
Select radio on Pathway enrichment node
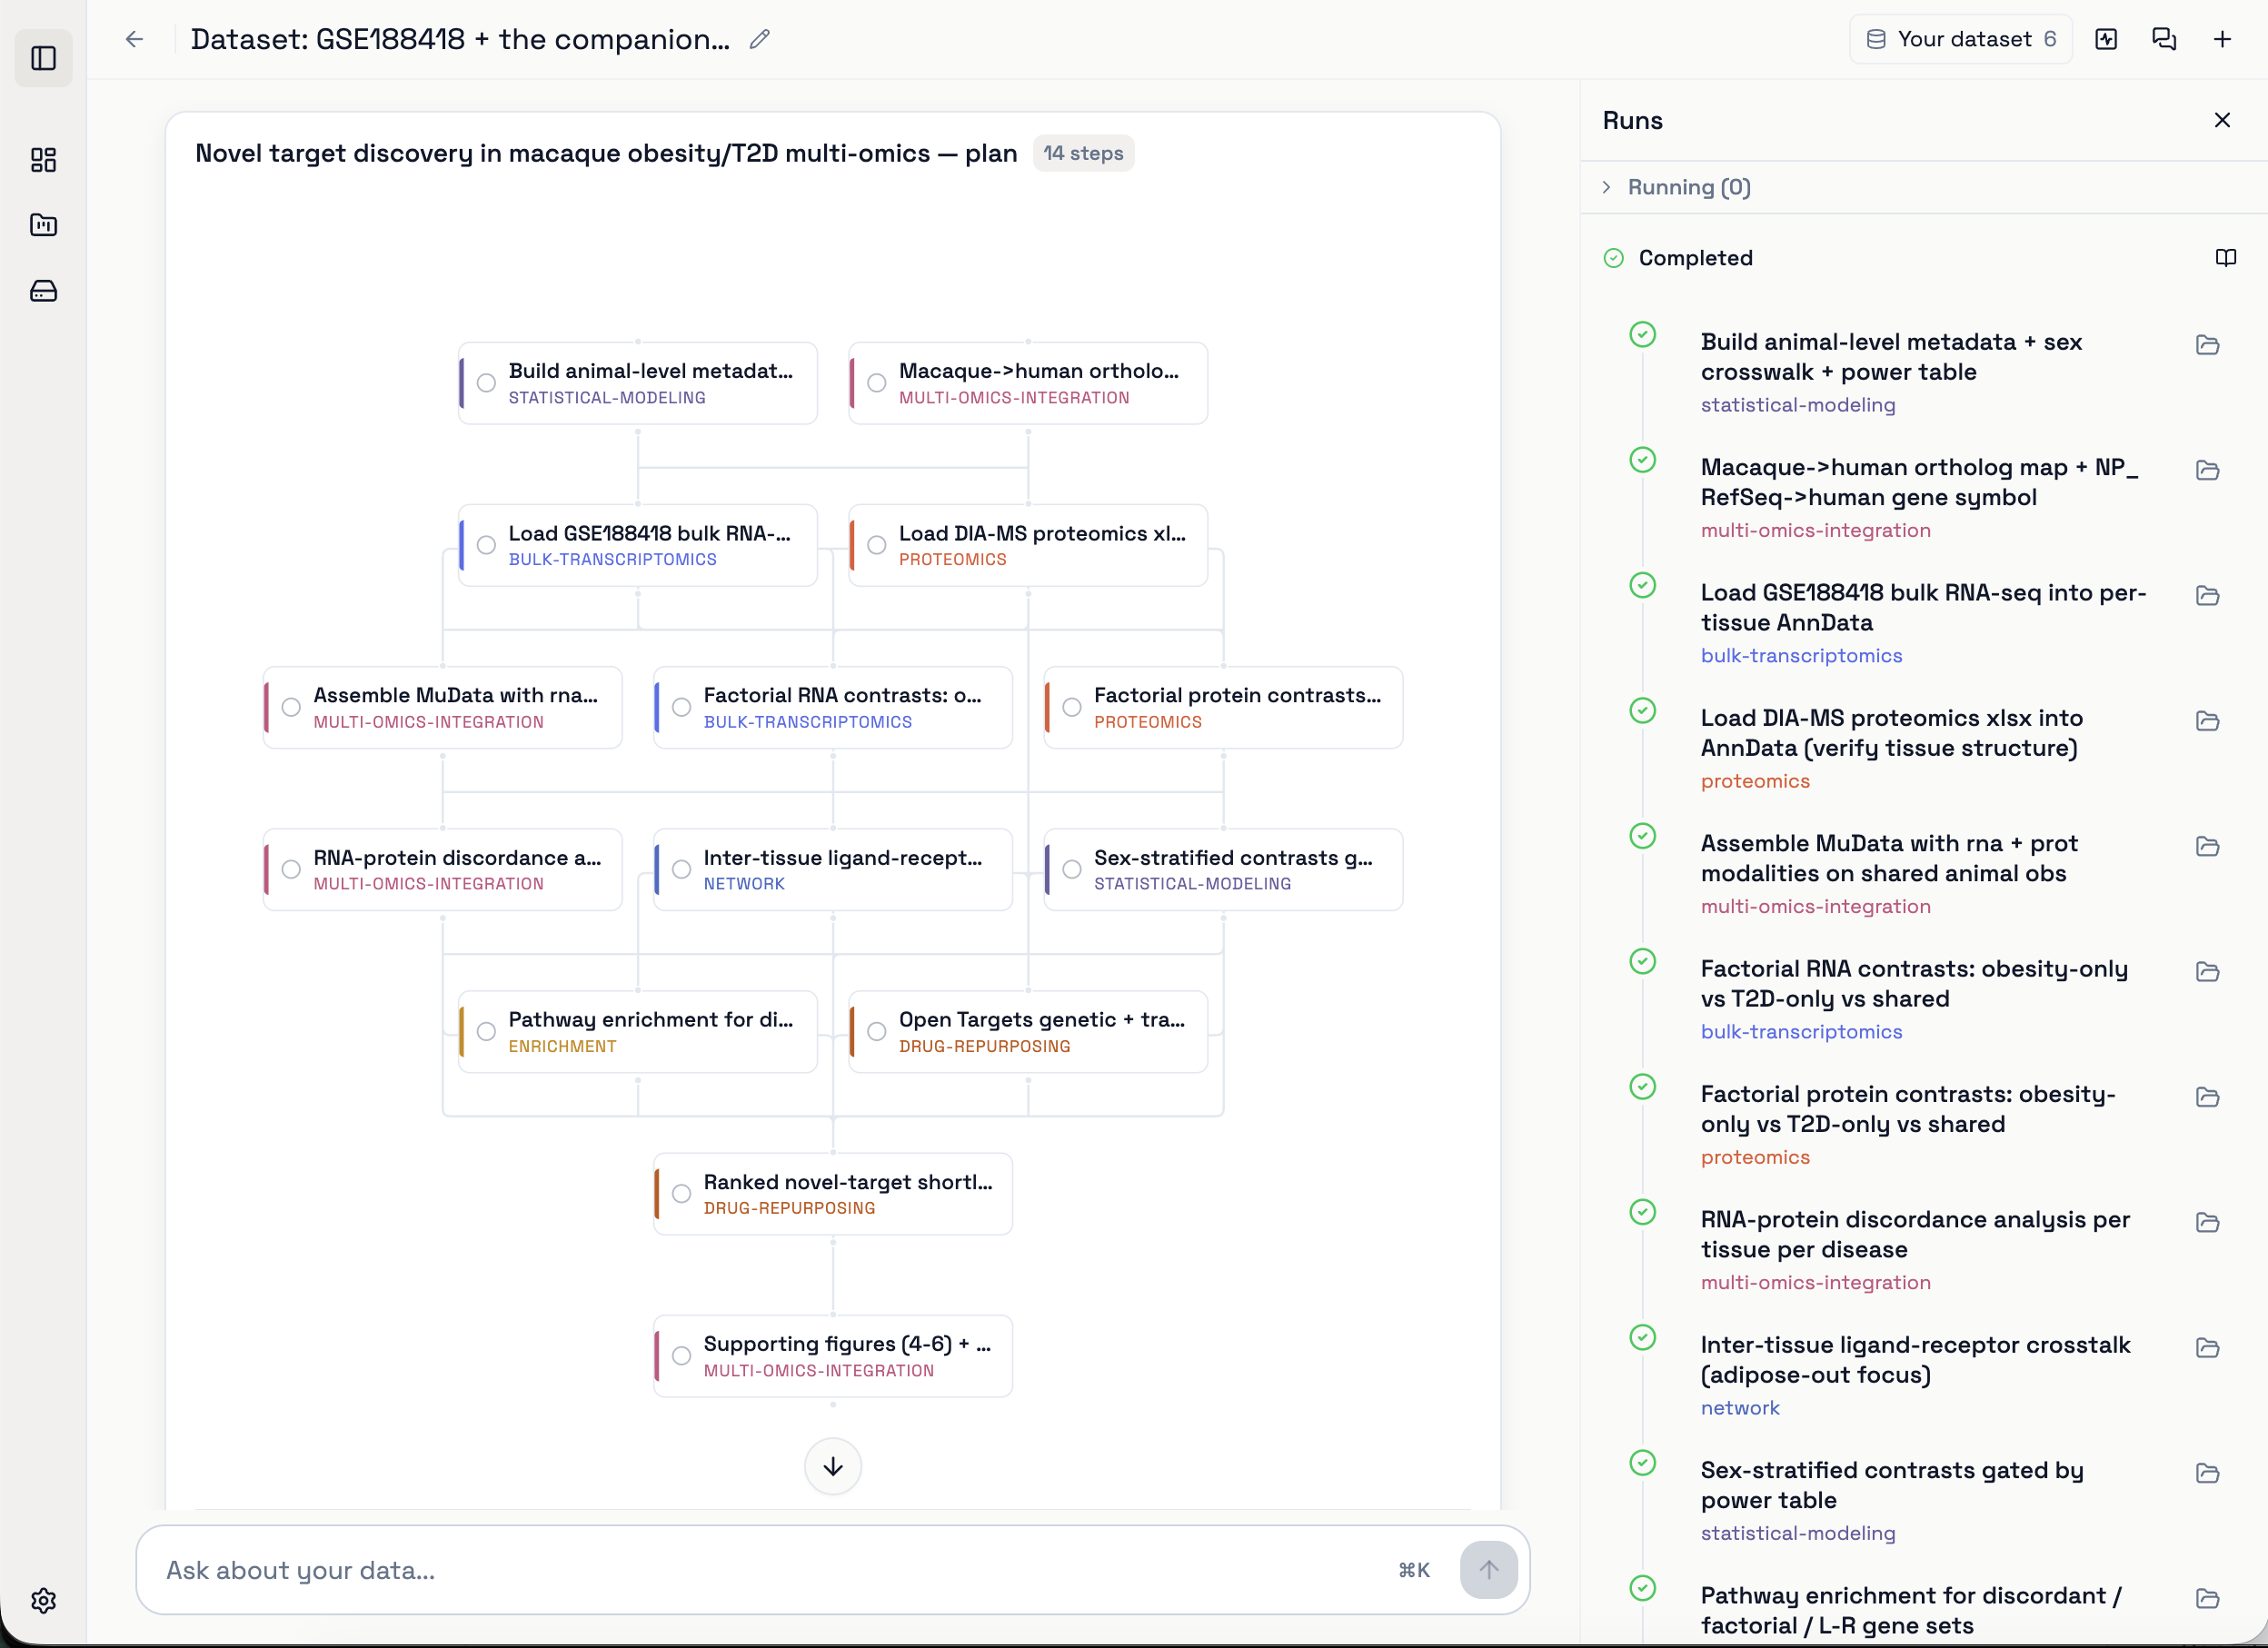click(x=486, y=1031)
